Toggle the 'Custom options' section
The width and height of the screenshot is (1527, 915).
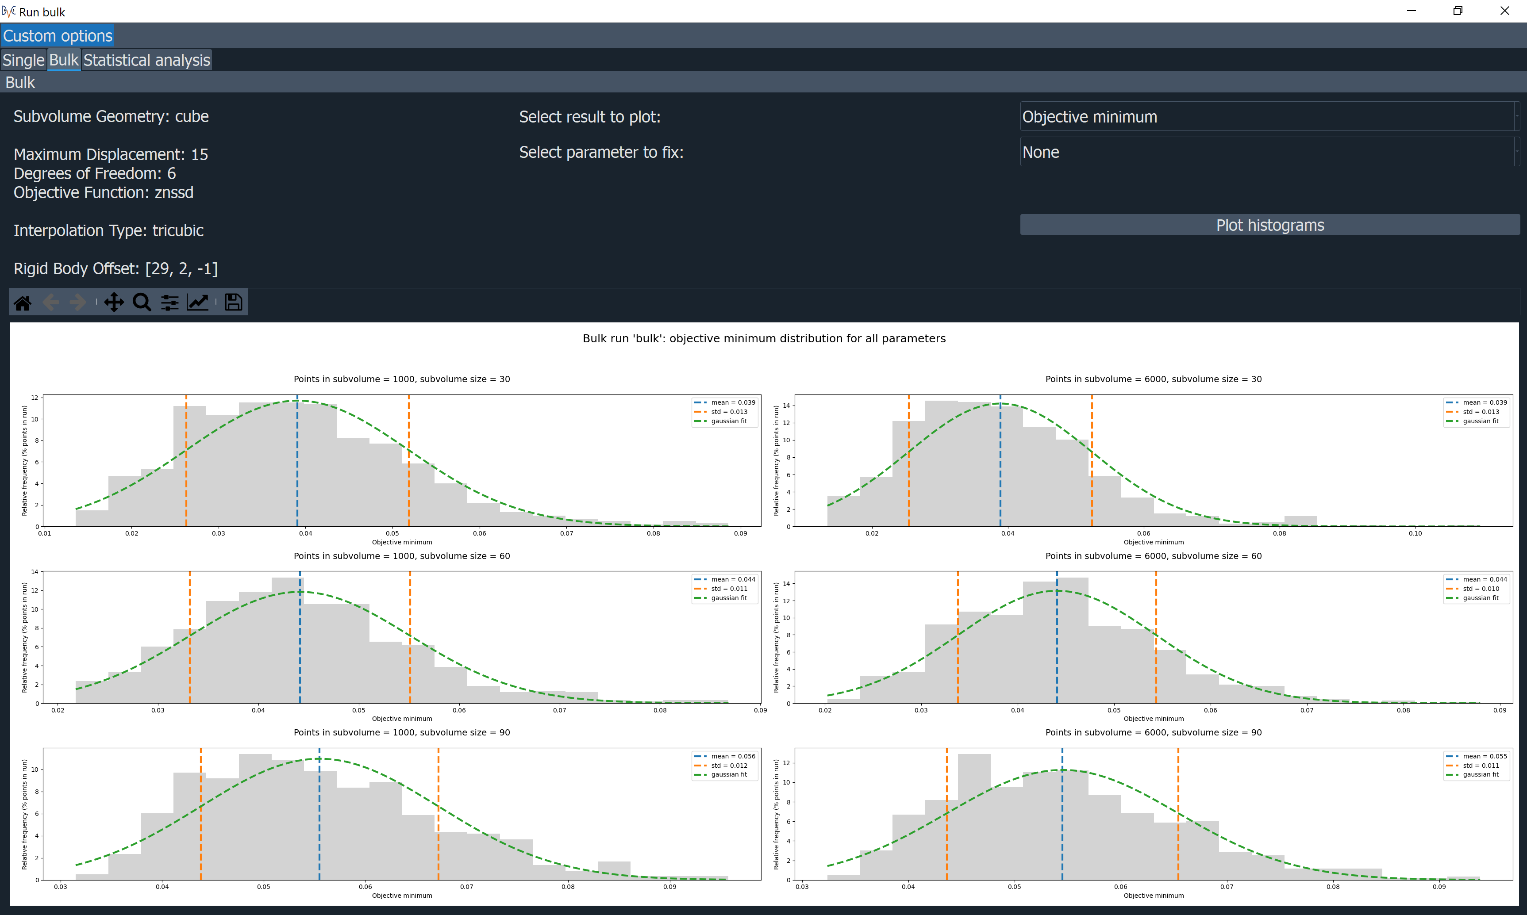tap(58, 35)
